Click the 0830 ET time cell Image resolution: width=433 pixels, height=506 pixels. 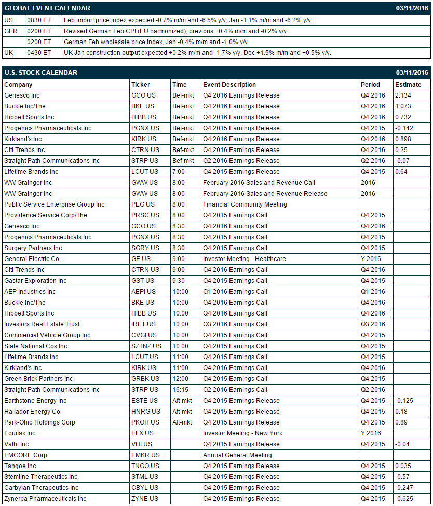[x=39, y=20]
